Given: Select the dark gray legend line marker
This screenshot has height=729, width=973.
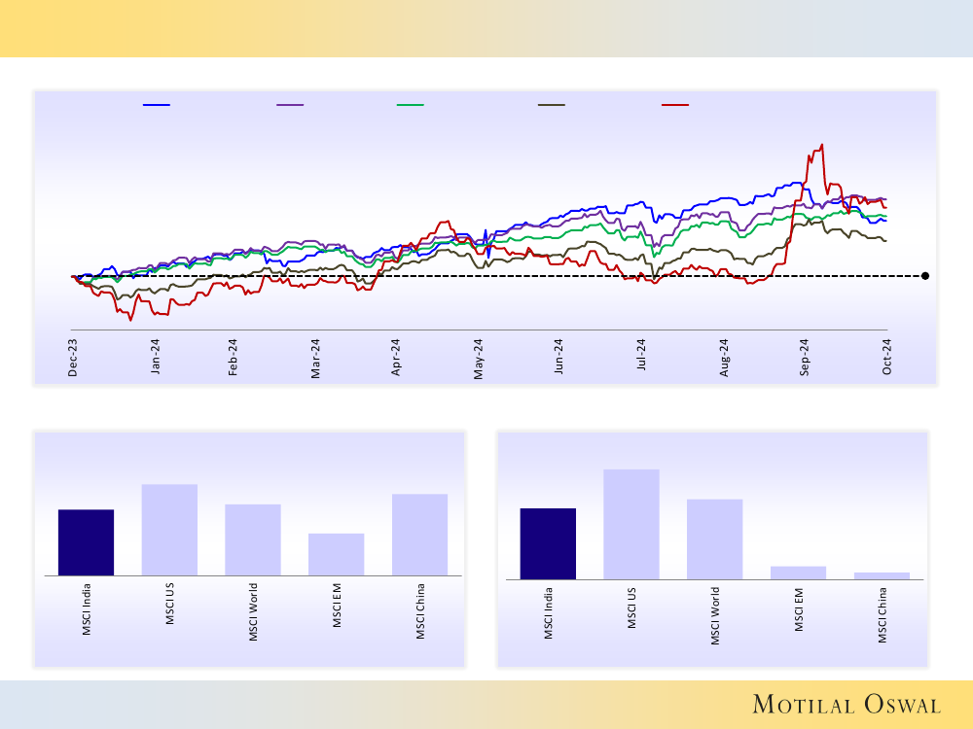Looking at the screenshot, I should (x=552, y=104).
